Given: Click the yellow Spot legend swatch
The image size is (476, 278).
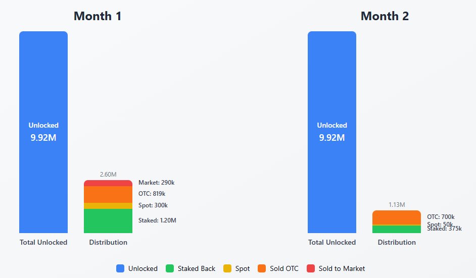Looking at the screenshot, I should [227, 268].
